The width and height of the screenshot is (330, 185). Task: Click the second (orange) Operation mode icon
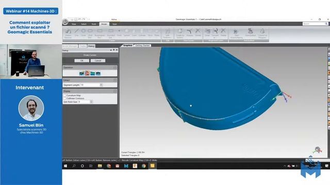click(x=87, y=73)
